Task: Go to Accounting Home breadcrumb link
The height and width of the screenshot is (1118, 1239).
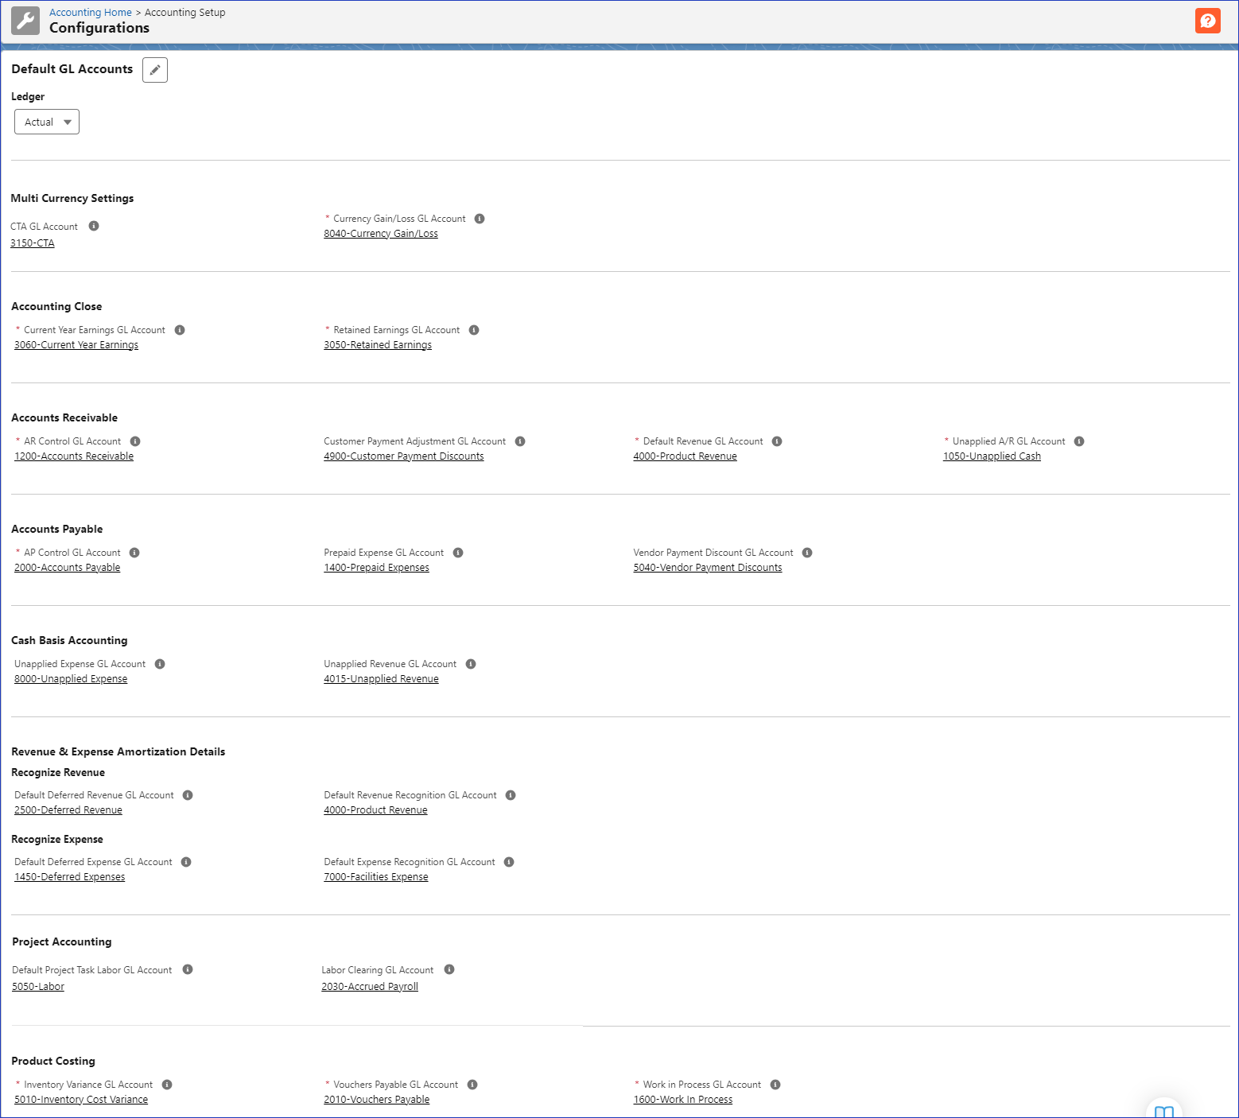Action: pos(91,13)
